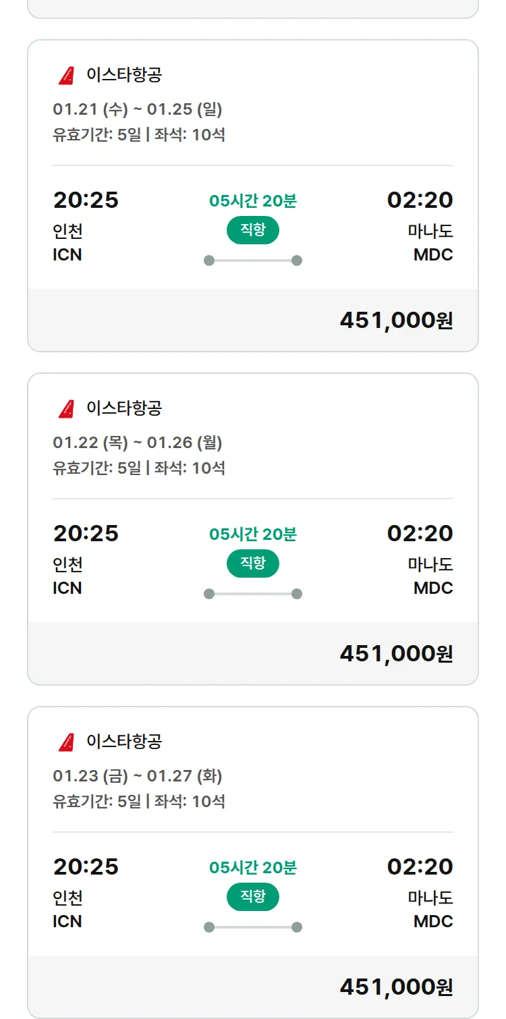Screen dimensions: 506x1019
Task: Click the Eastar Jet logo on the 01.22 flight card
Action: (x=66, y=409)
